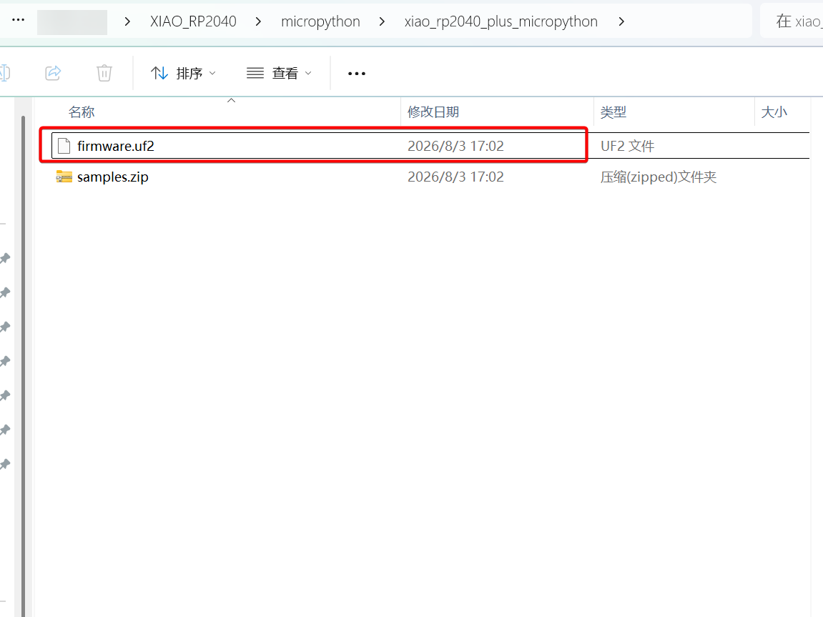Sort by the 修改日期 column header

(x=433, y=112)
